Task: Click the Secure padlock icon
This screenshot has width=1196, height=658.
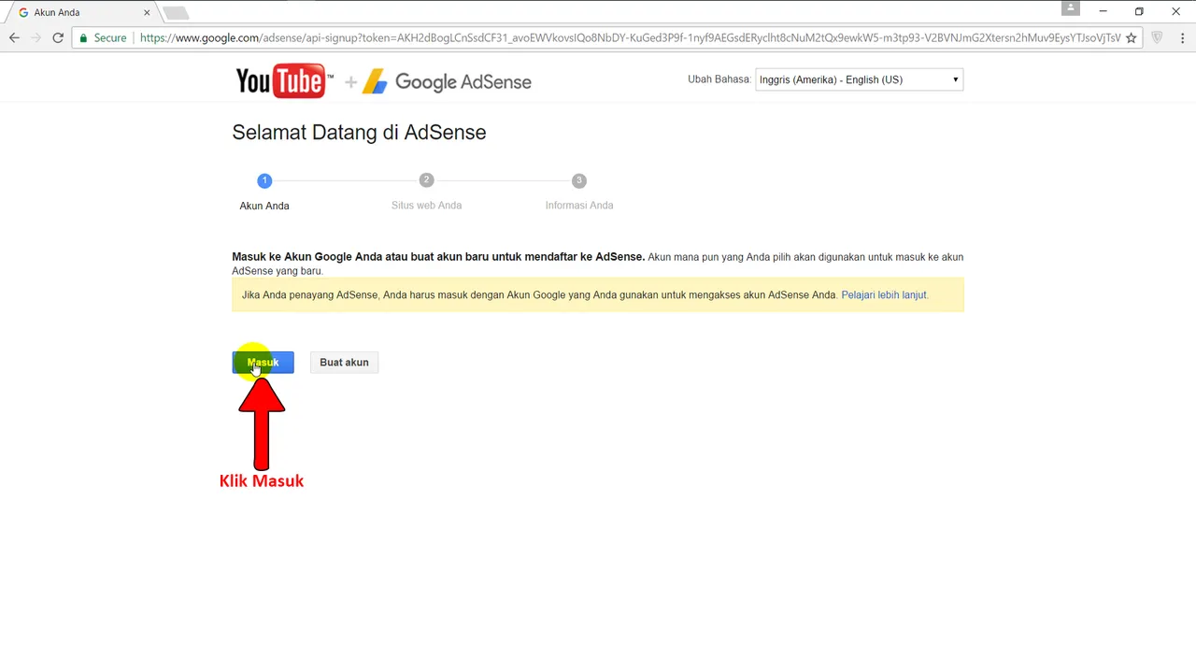Action: (83, 38)
